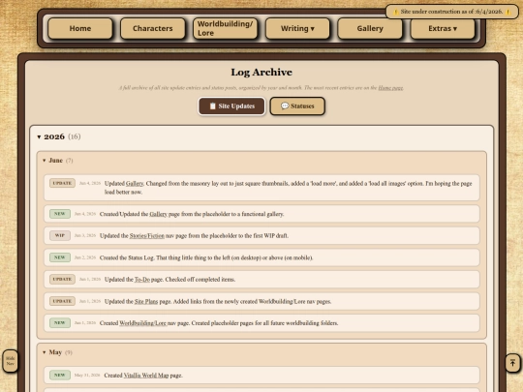Image resolution: width=523 pixels, height=392 pixels.
Task: Click the UPDATE badge on Site Plans entry
Action: [62, 301]
